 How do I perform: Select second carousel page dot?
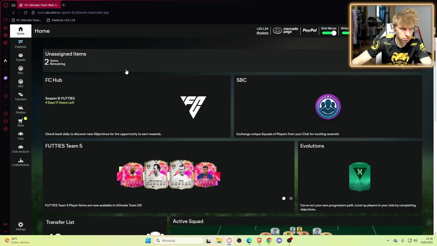point(291,199)
